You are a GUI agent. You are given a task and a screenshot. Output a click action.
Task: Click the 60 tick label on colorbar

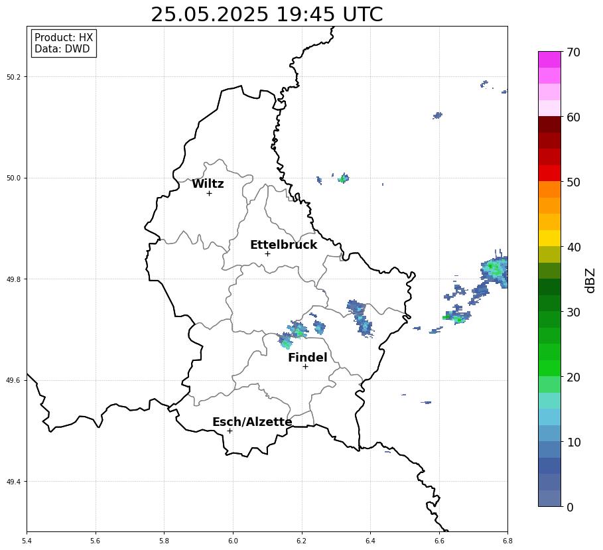573,117
